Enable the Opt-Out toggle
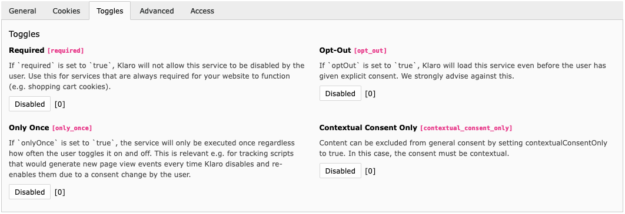Image resolution: width=625 pixels, height=214 pixels. click(340, 94)
